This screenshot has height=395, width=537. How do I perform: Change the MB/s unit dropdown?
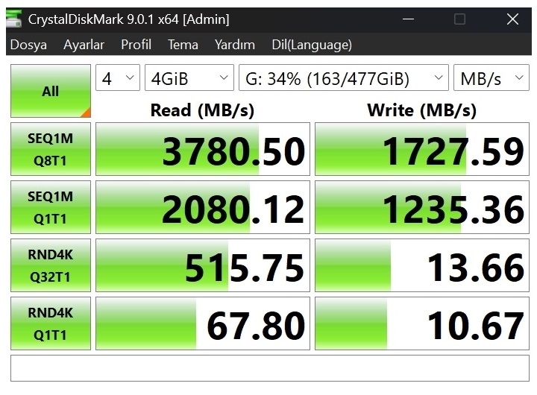(492, 78)
